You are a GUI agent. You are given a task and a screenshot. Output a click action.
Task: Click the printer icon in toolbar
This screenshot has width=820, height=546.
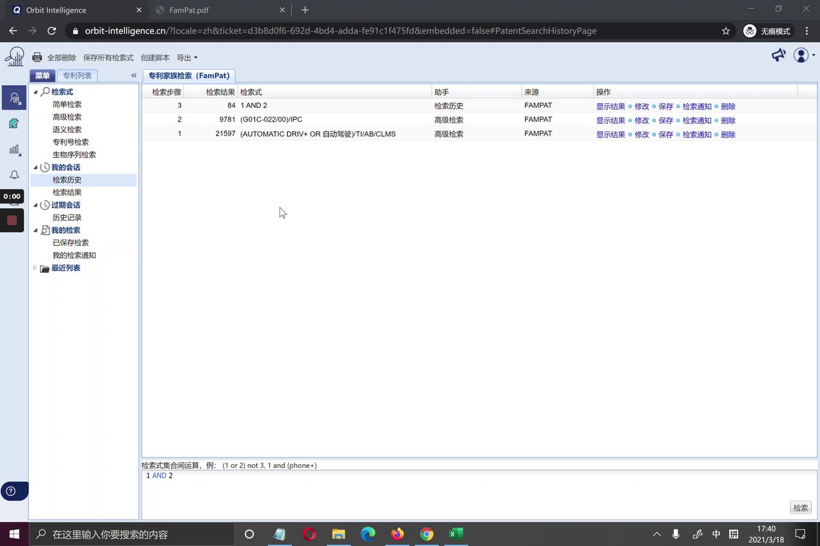(37, 58)
